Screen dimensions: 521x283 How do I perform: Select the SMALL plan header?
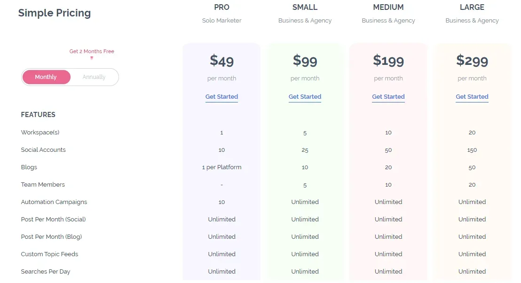point(305,7)
